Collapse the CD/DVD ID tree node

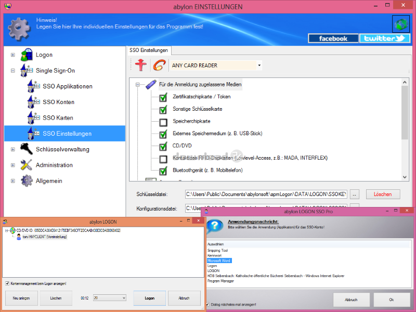[7, 230]
